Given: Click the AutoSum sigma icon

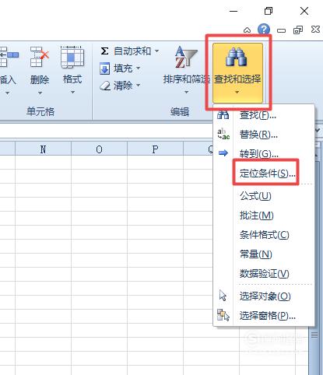Looking at the screenshot, I should (104, 51).
